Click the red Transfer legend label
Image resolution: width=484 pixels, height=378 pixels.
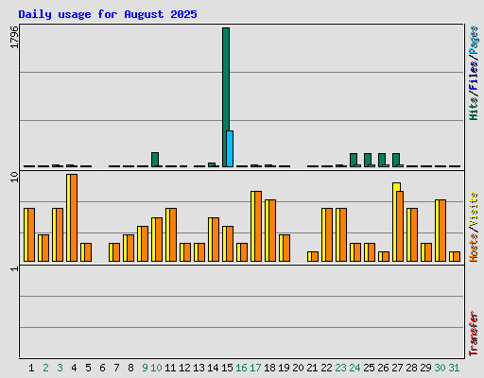click(x=474, y=334)
